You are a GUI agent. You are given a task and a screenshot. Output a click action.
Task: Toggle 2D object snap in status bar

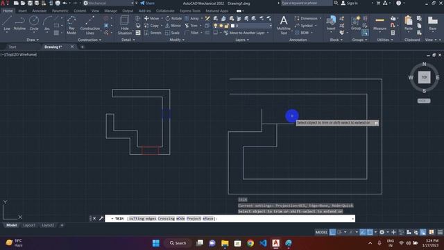tap(370, 232)
